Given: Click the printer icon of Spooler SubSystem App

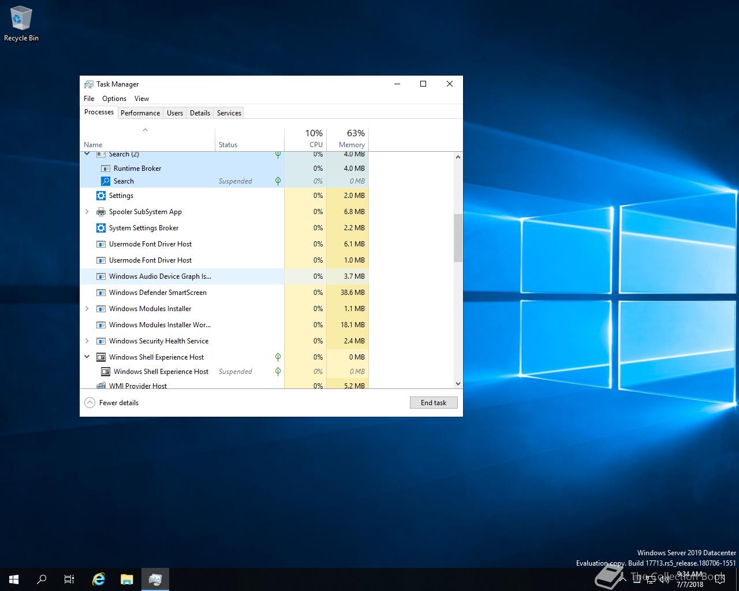Looking at the screenshot, I should point(101,212).
